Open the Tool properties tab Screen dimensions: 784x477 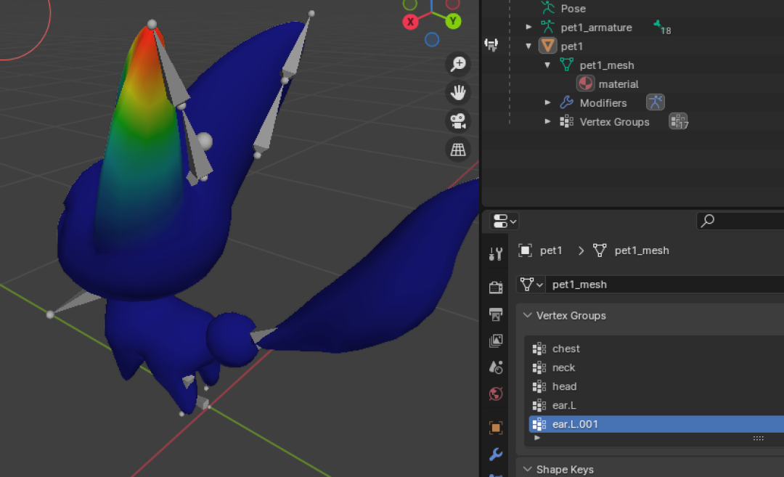coord(496,254)
